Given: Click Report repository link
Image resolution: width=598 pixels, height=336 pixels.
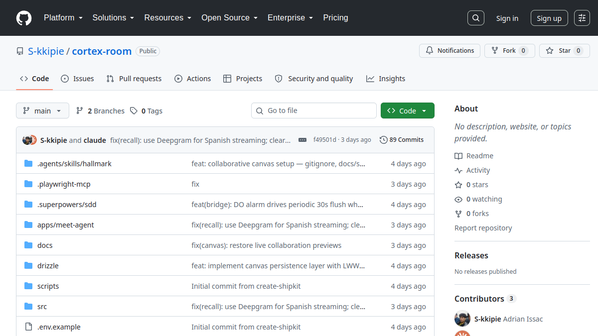Looking at the screenshot, I should click(x=483, y=228).
